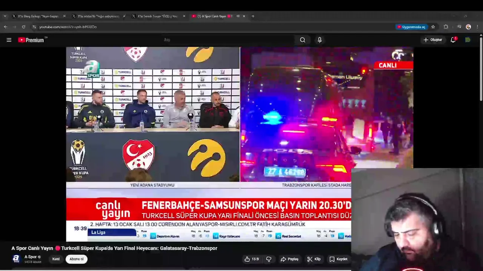Click the Abone ol subscribe button
Image resolution: width=483 pixels, height=271 pixels.
coord(76,259)
